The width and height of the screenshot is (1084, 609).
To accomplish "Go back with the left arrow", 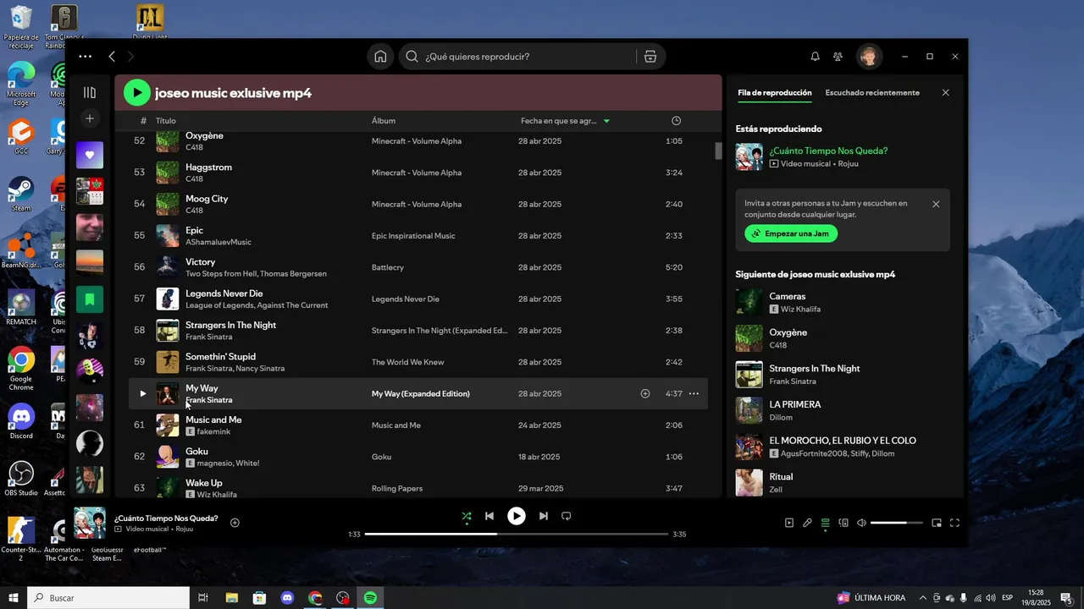I will (x=112, y=57).
